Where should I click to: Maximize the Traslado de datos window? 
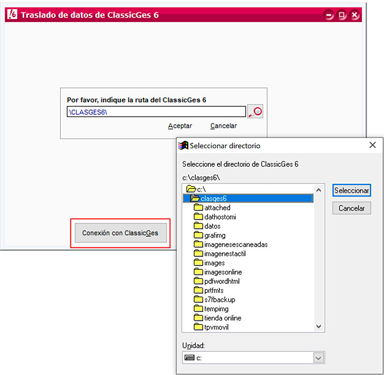[342, 15]
